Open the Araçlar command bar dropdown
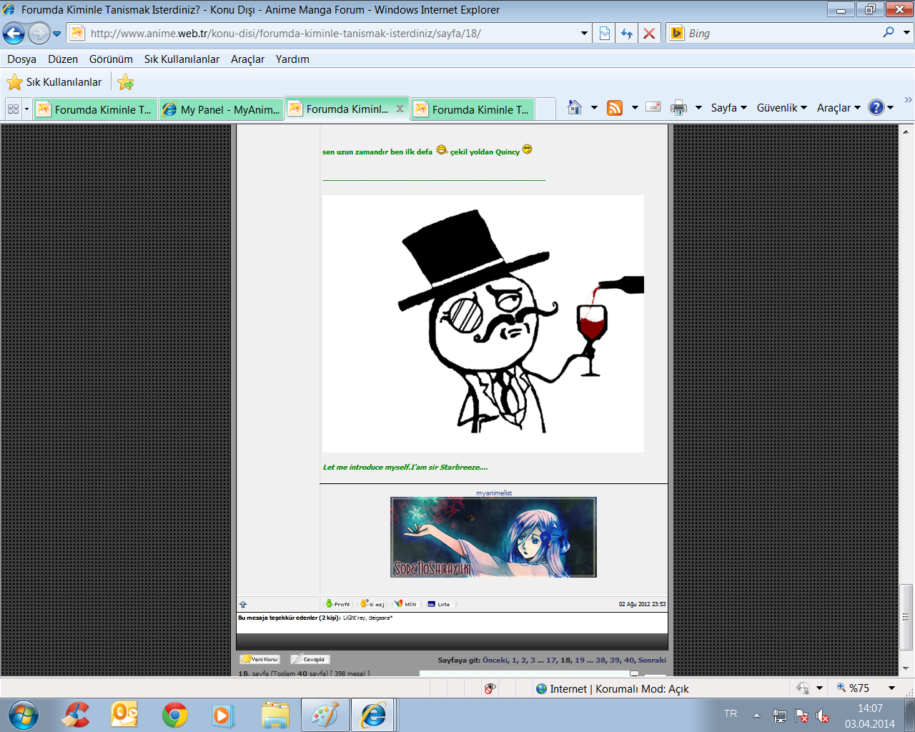This screenshot has height=732, width=915. tap(839, 108)
